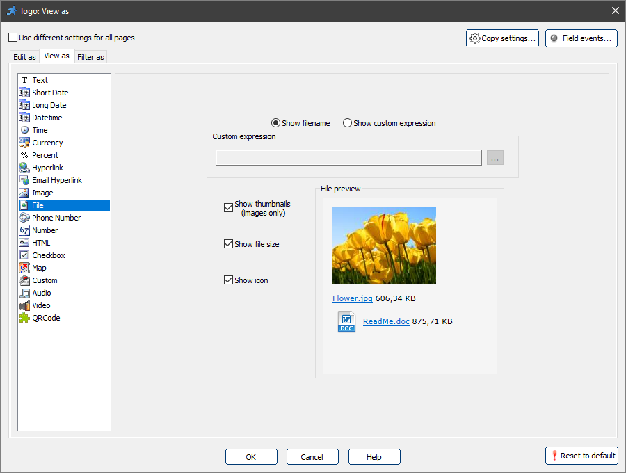Select the Show custom expression radio button
The height and width of the screenshot is (473, 626).
point(346,122)
